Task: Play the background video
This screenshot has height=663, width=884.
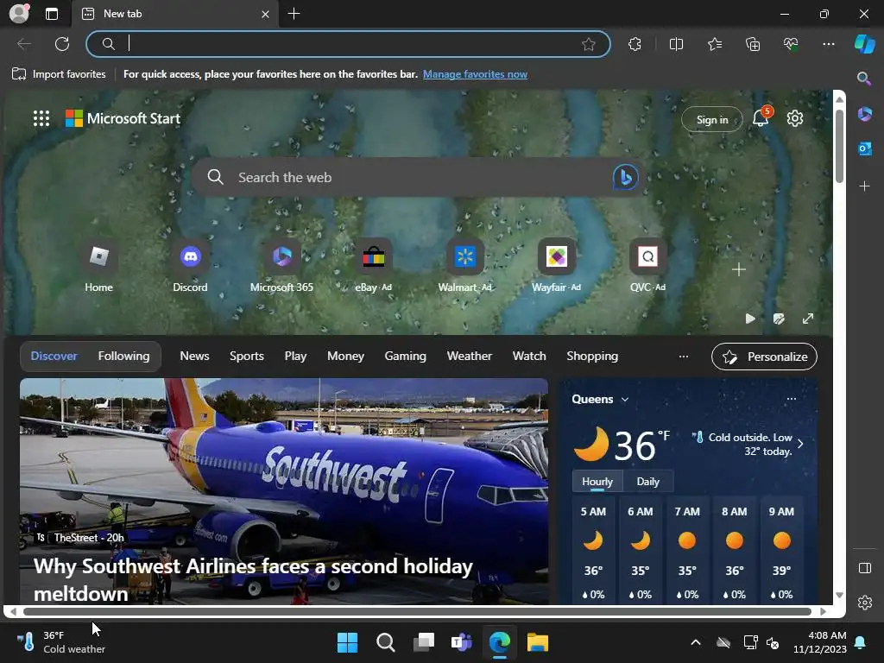Action: 750,319
